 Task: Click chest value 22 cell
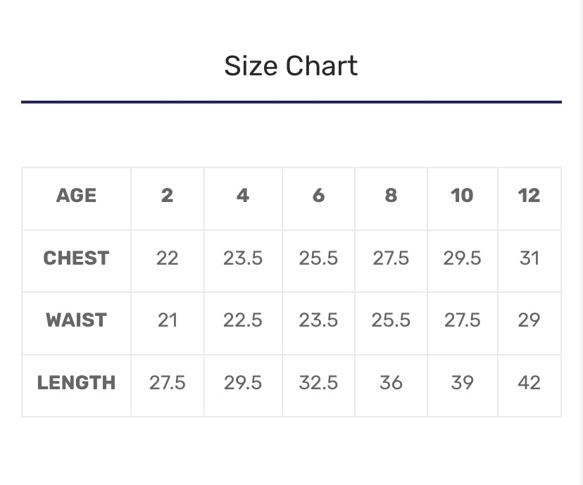coord(167,258)
